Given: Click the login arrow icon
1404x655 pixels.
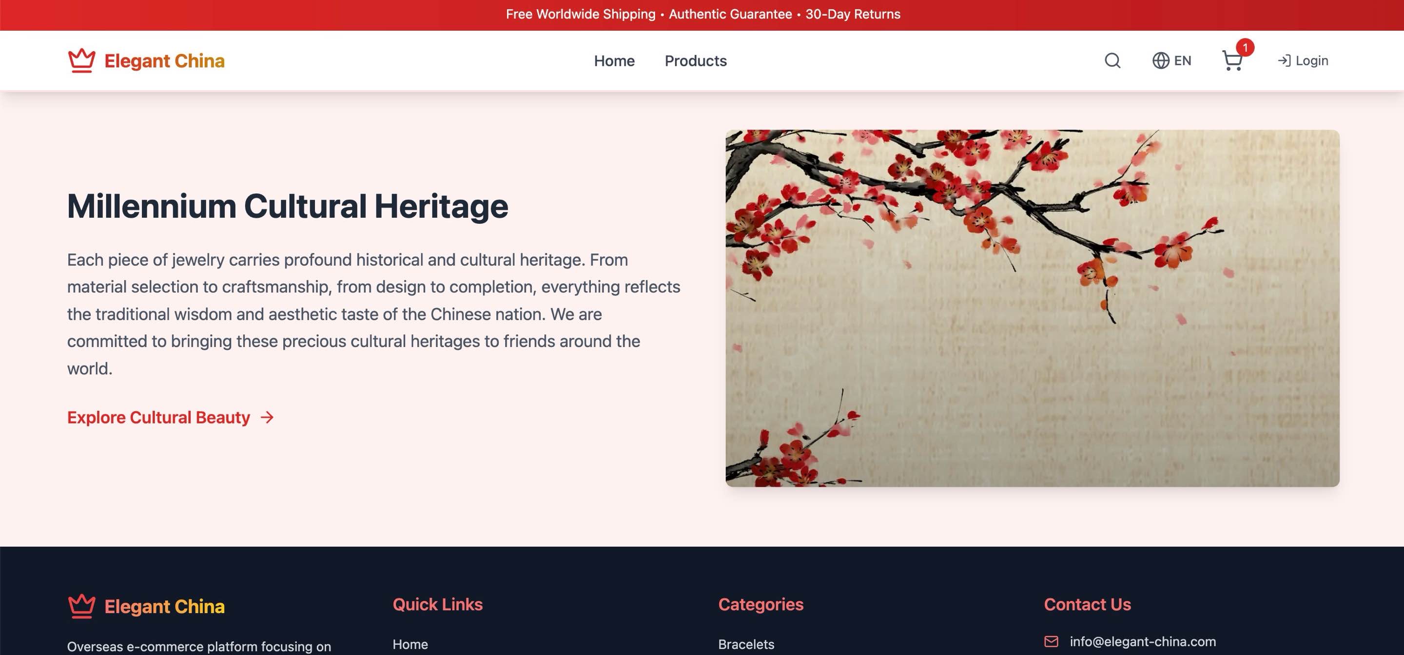Looking at the screenshot, I should tap(1284, 60).
